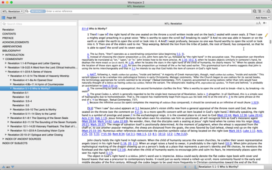The image size is (272, 170).
Task: Toggle the table of contents list icon
Action: pyautogui.click(x=3, y=18)
